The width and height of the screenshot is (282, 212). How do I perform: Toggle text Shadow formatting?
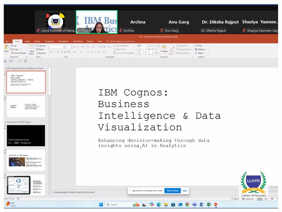click(x=62, y=52)
